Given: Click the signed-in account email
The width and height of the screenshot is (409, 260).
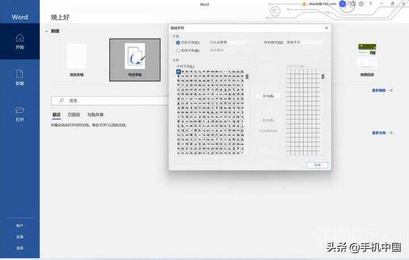Looking at the screenshot, I should (x=323, y=4).
